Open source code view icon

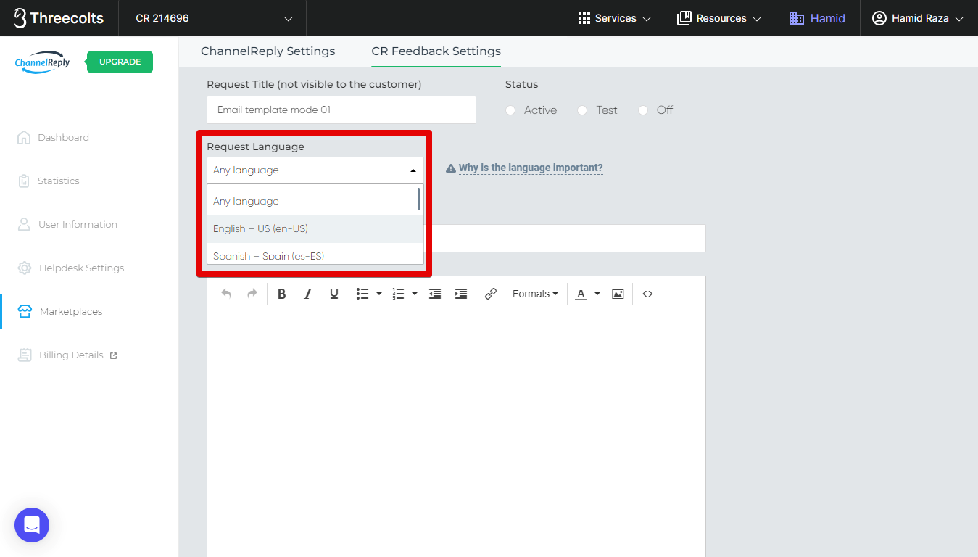coord(648,294)
